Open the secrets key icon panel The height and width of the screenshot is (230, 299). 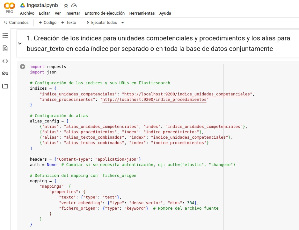click(5, 73)
